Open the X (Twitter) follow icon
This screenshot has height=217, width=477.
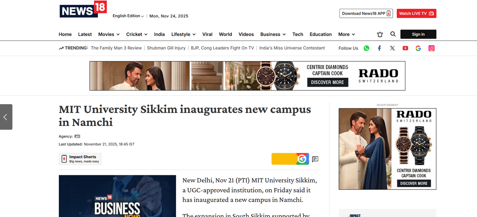[x=392, y=48]
